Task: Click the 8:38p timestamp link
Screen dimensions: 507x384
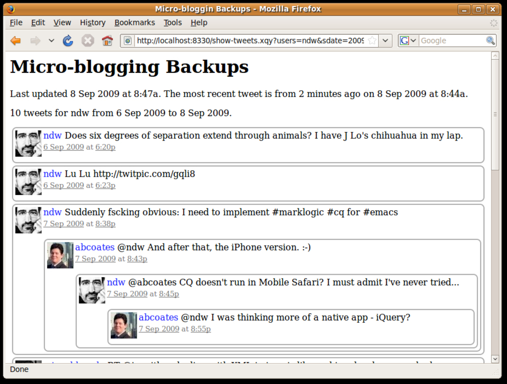Action: coord(105,224)
